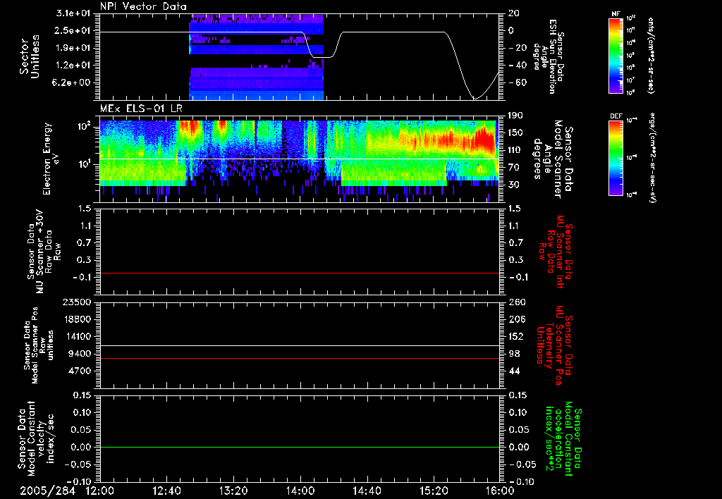This screenshot has width=722, height=499.
Task: Click the "150" scanner angle tick
Action: pyautogui.click(x=517, y=133)
